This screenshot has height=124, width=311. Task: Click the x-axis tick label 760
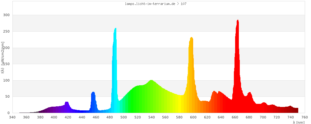305,117
